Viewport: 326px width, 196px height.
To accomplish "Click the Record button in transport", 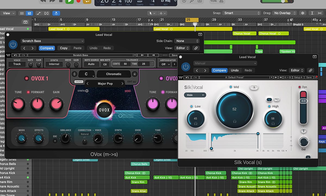I will click(79, 1).
